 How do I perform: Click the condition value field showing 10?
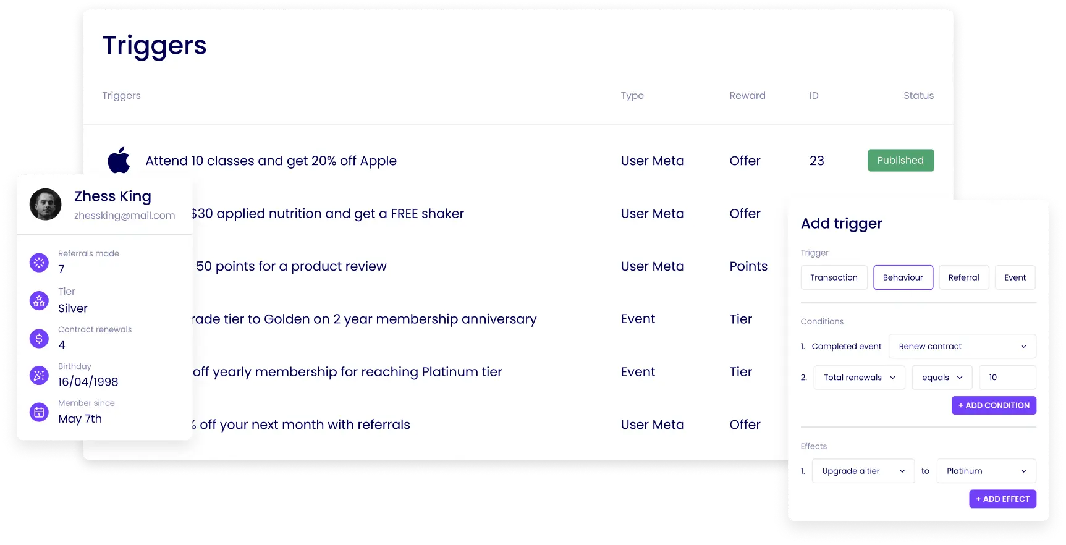pos(1007,377)
